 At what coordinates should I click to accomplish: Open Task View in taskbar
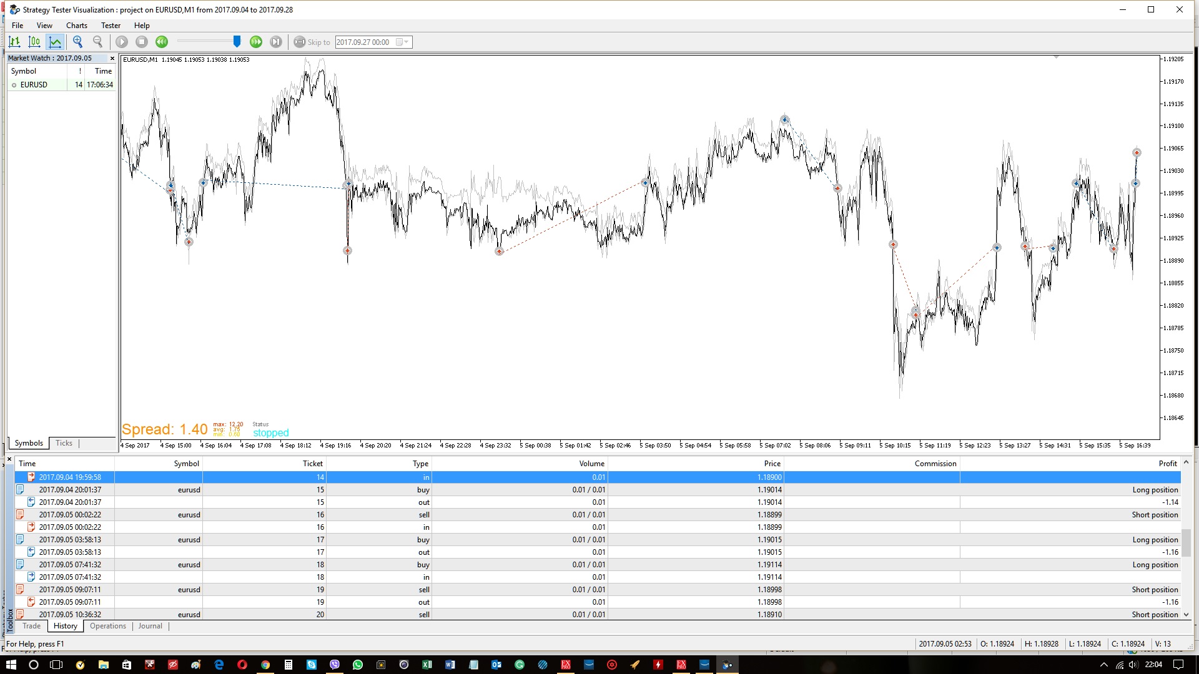pyautogui.click(x=56, y=665)
